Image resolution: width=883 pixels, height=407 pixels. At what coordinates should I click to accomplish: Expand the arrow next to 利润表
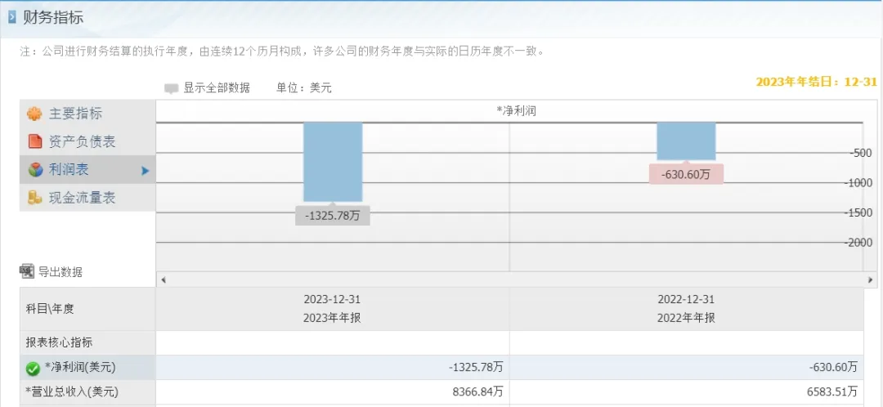146,171
